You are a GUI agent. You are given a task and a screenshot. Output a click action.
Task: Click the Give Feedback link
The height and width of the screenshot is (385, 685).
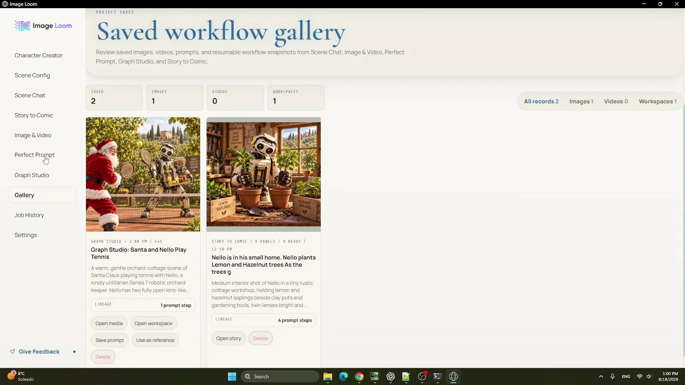39,352
